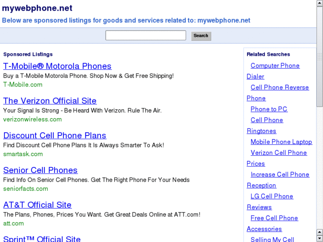Open Verizon Cell Phone Prices search

click(279, 153)
